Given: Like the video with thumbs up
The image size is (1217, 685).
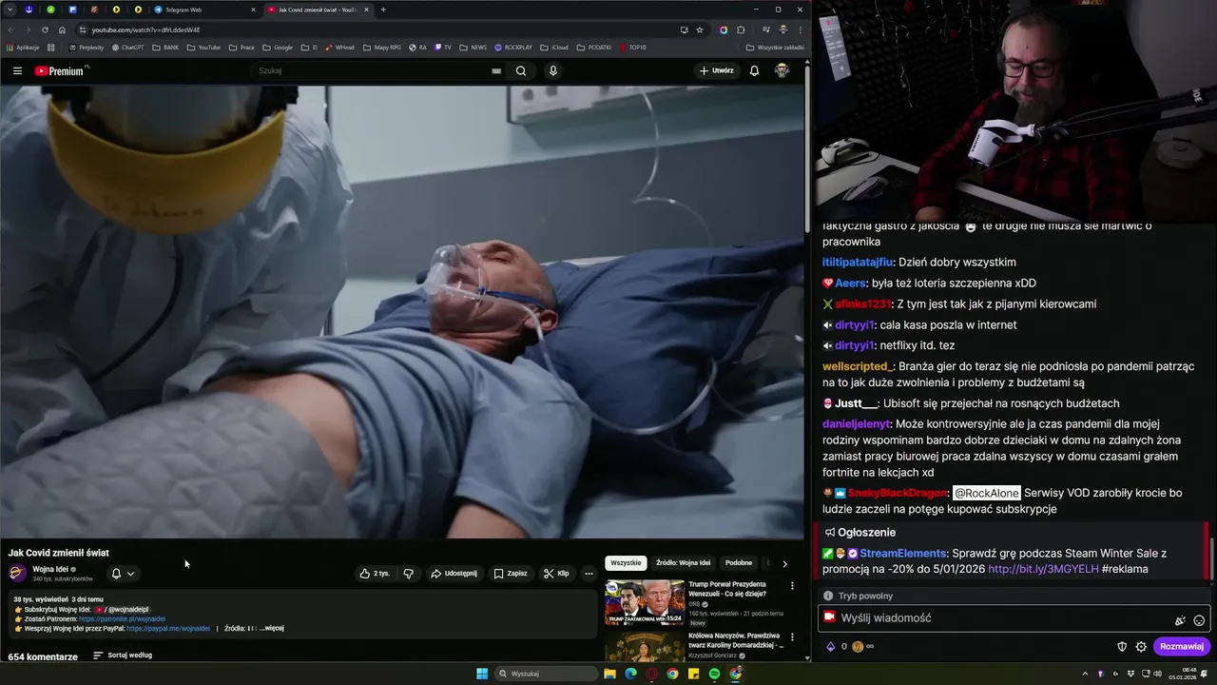Looking at the screenshot, I should tap(375, 574).
